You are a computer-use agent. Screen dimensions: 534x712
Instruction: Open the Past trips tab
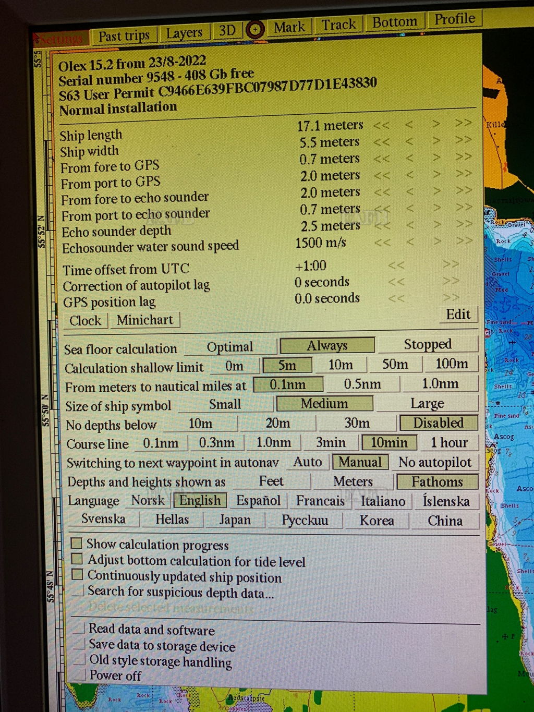124,35
